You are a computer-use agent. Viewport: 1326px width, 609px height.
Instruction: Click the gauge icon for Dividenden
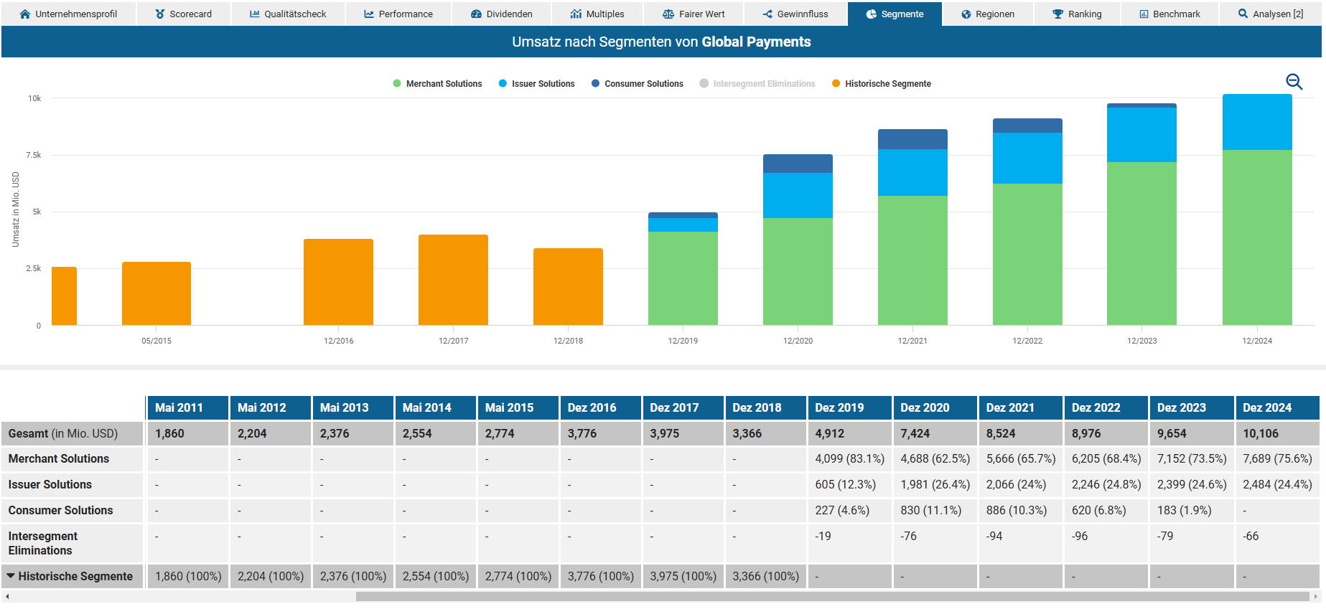pyautogui.click(x=476, y=14)
